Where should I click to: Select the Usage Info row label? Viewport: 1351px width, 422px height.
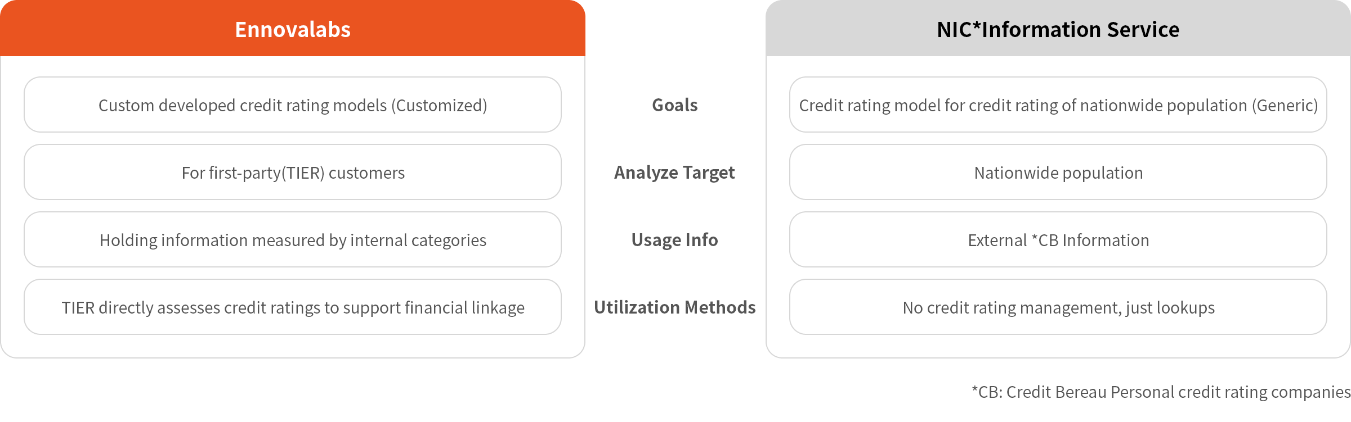[x=674, y=240]
